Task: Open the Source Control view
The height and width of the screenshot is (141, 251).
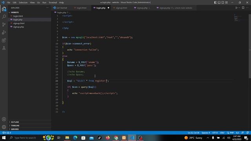Action: pyautogui.click(x=4, y=24)
